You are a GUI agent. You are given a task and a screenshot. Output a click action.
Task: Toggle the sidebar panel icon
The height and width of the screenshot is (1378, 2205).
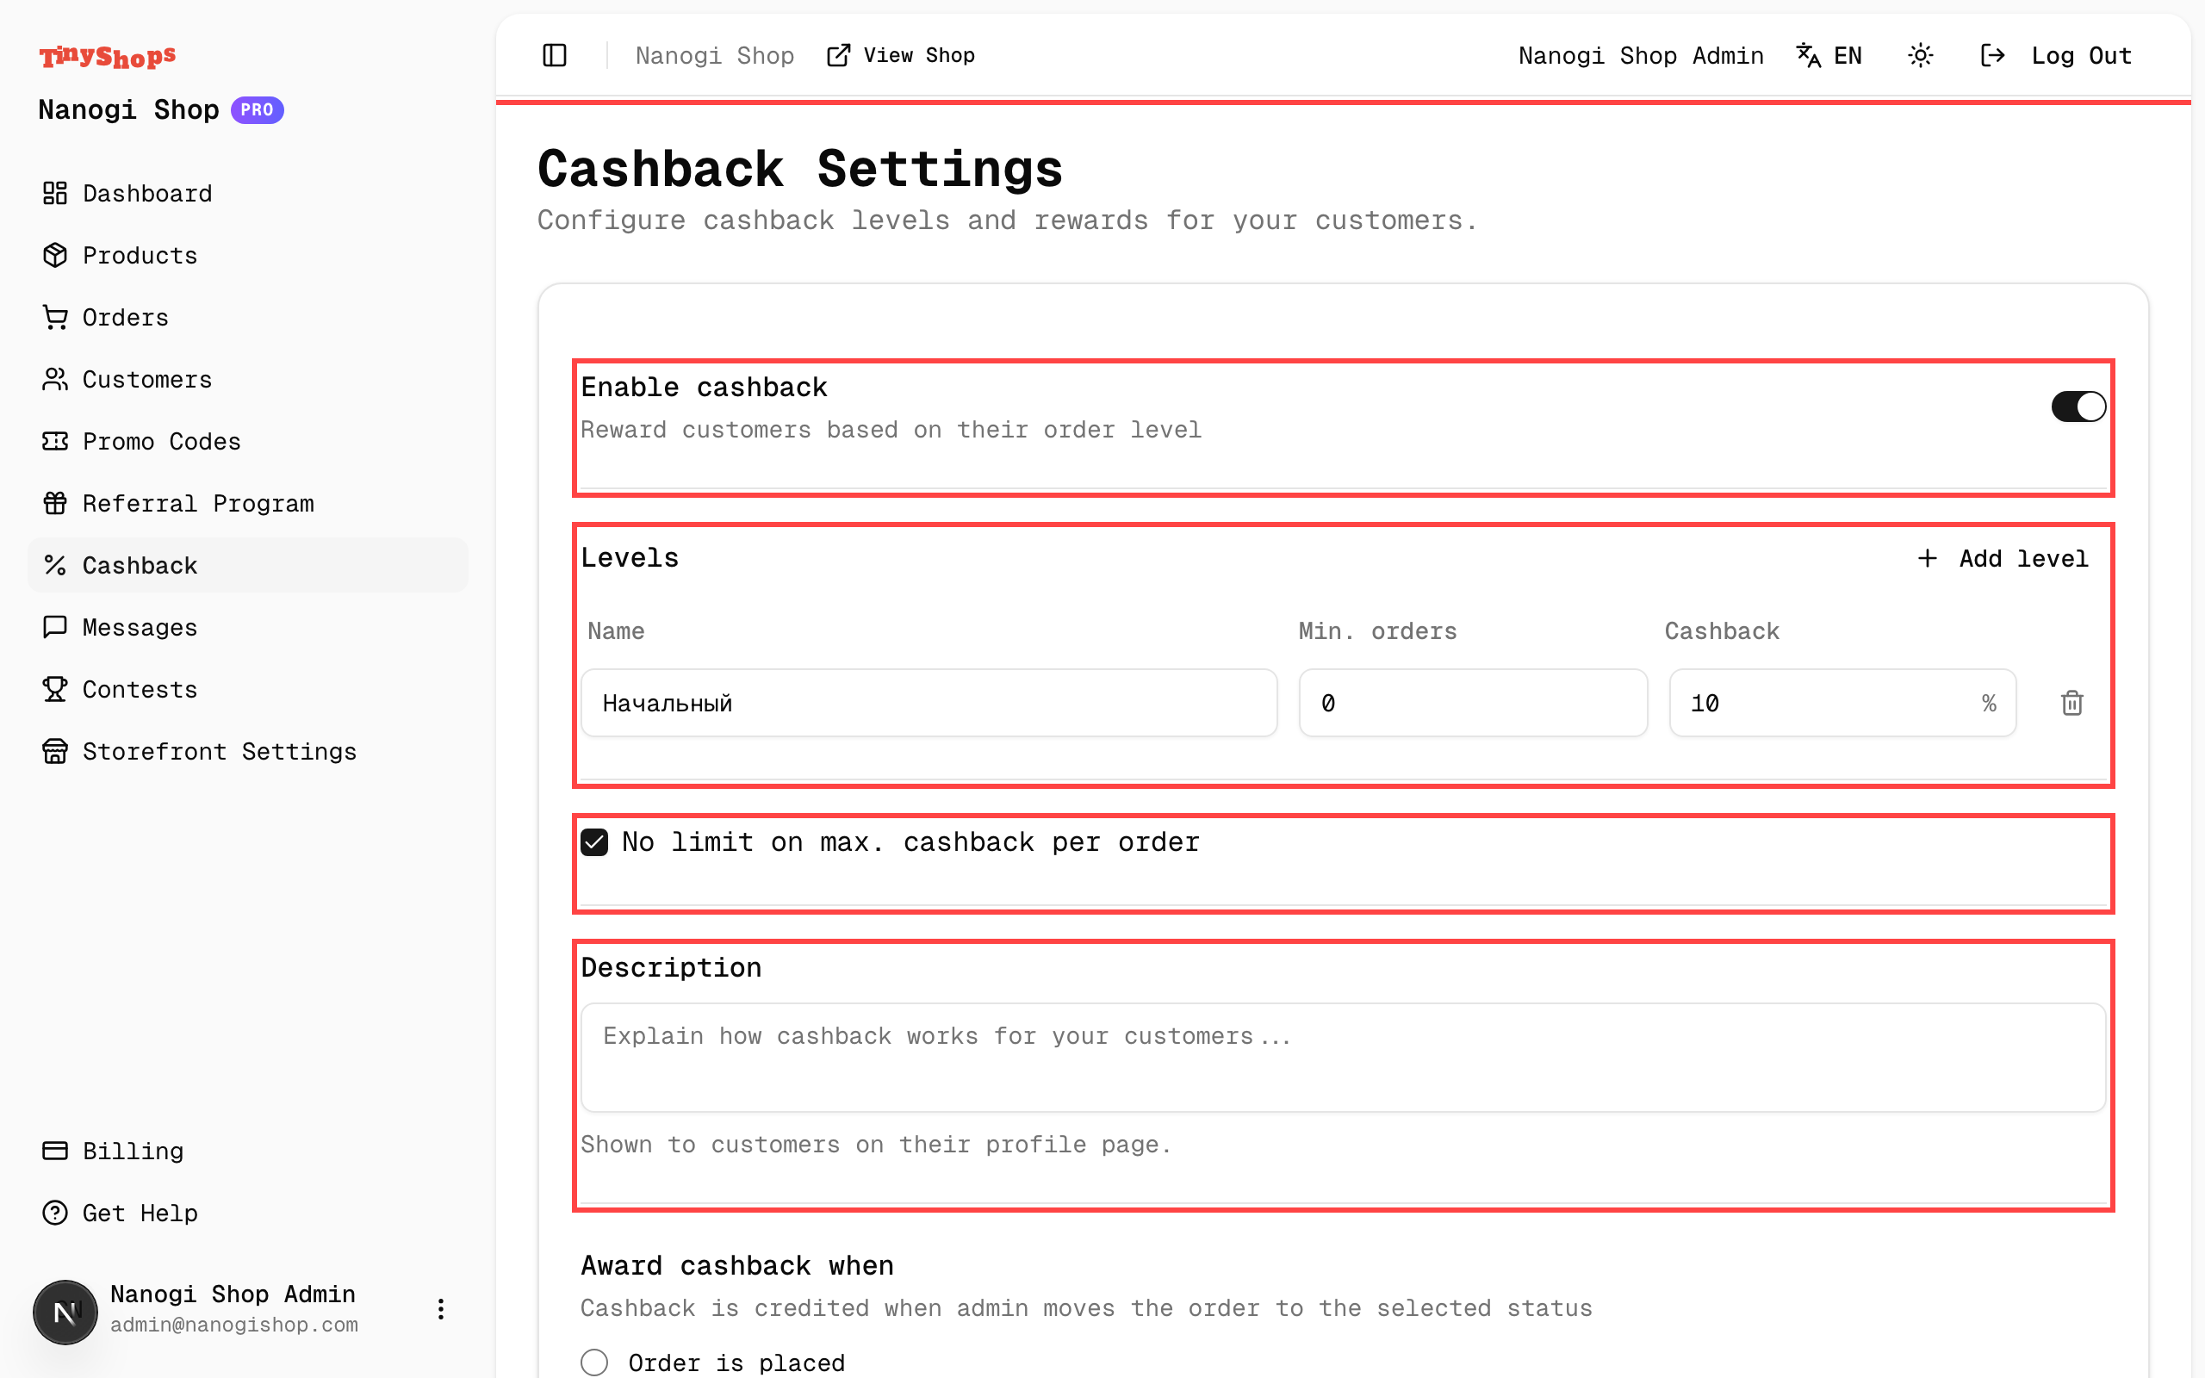(554, 56)
